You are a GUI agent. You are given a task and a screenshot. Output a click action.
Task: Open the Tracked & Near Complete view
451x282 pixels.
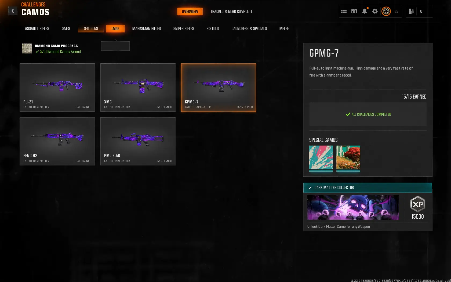[231, 11]
